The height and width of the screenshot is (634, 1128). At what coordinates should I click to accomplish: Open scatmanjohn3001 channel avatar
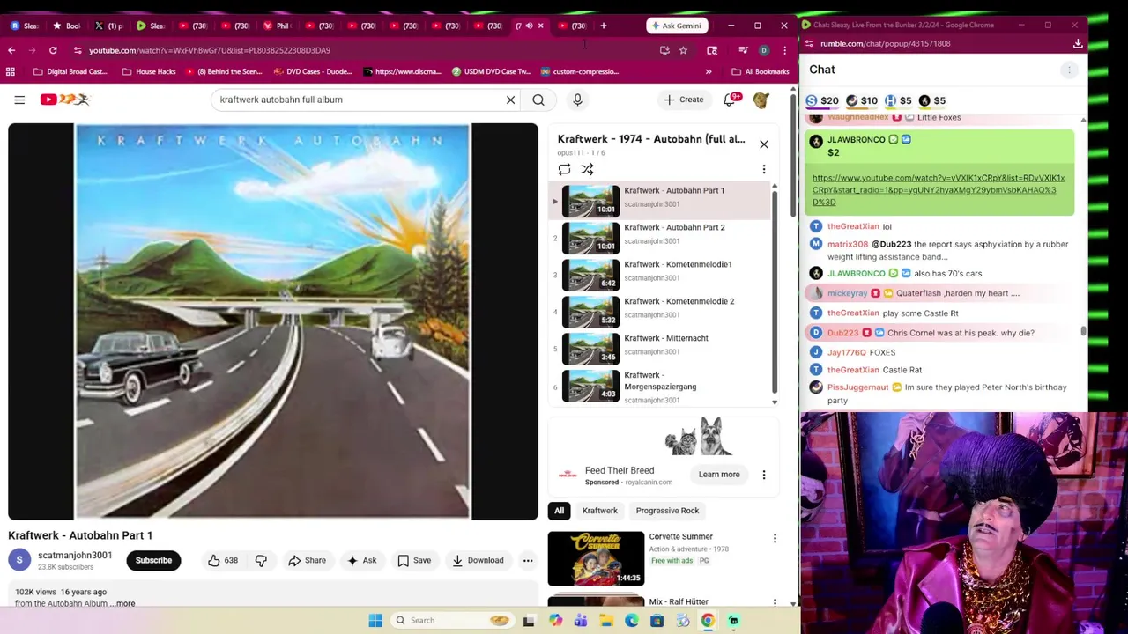[19, 560]
